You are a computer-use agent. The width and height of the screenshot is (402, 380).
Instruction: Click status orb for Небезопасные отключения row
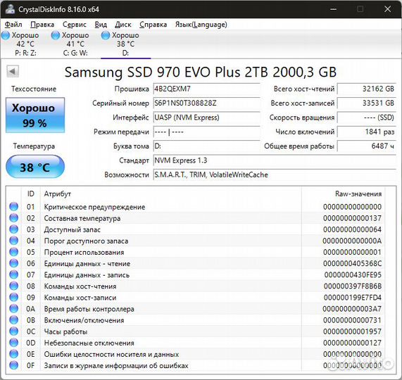(13, 343)
